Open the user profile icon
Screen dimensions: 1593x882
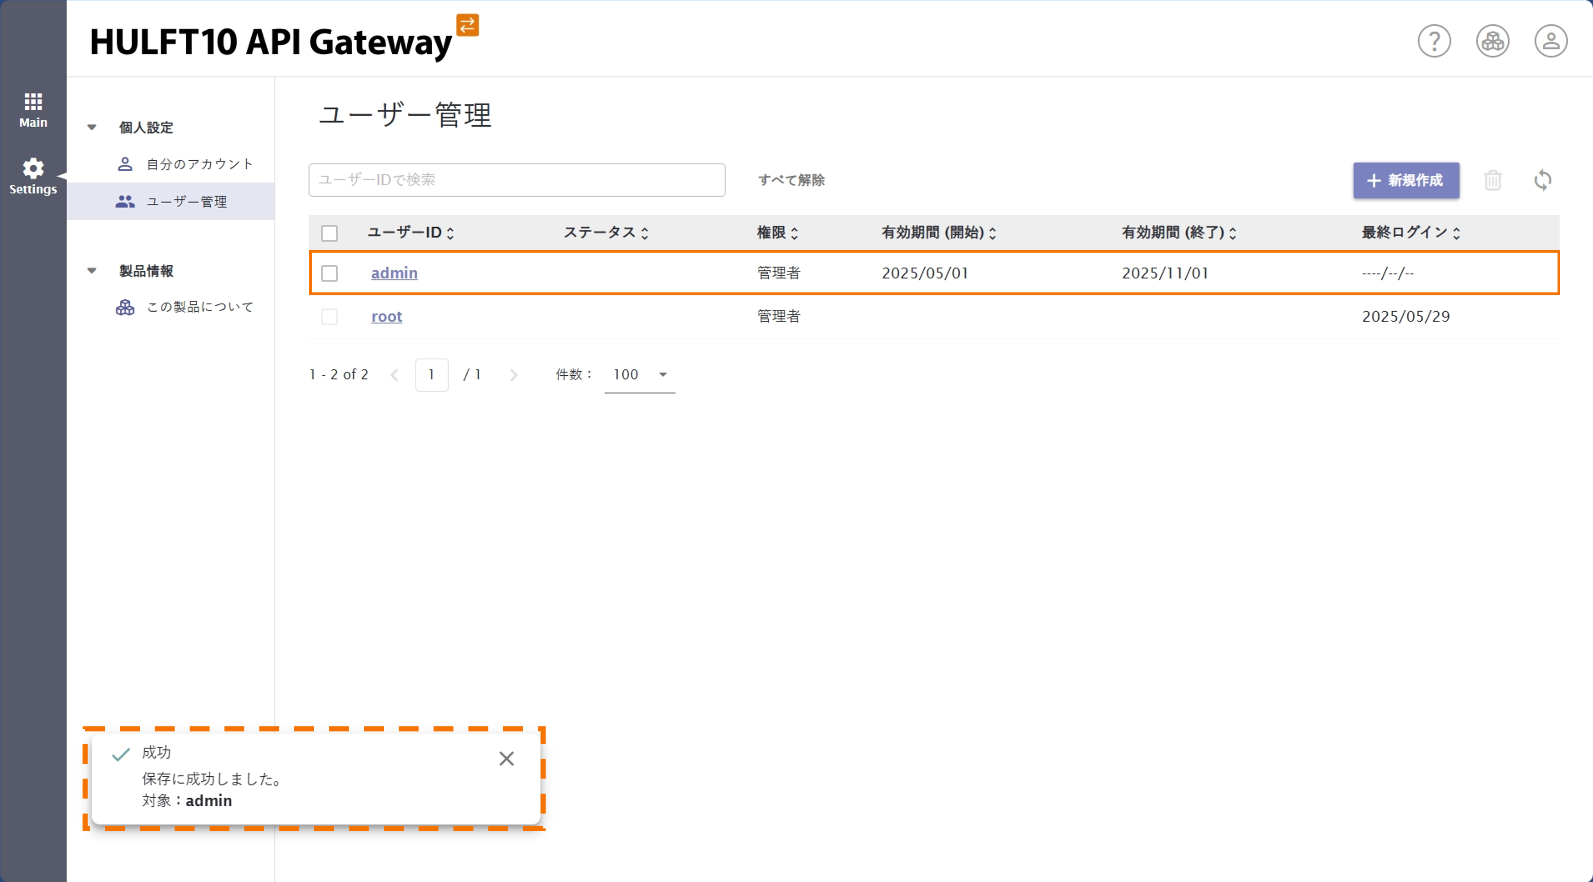click(x=1550, y=41)
